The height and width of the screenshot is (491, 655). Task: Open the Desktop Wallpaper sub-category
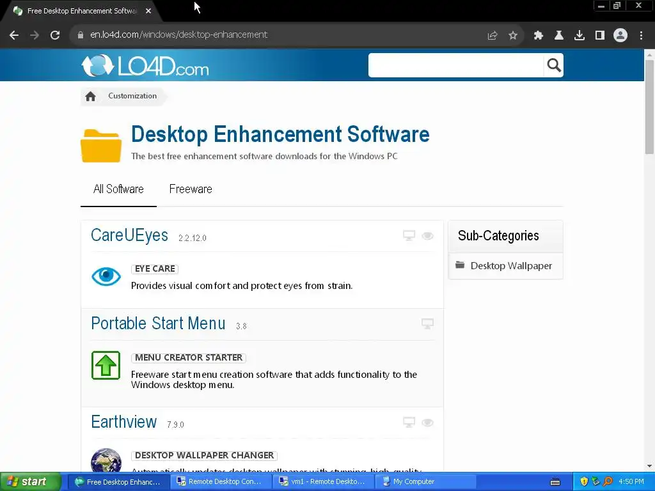click(x=511, y=266)
